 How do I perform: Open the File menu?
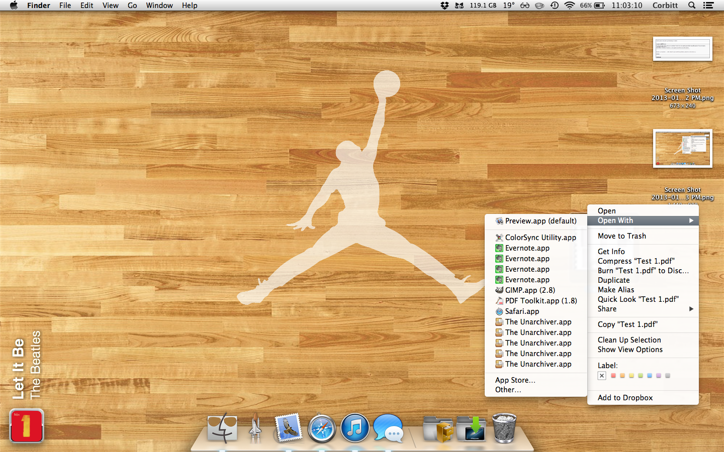click(x=65, y=6)
